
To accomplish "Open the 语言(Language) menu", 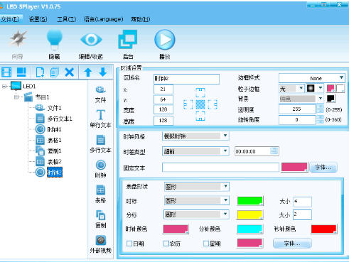I will [x=104, y=19].
